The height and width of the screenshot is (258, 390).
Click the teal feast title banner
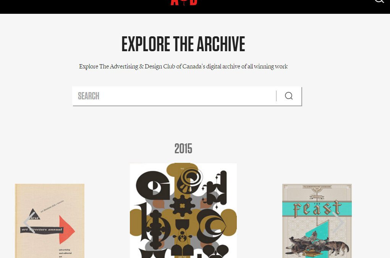pyautogui.click(x=317, y=209)
